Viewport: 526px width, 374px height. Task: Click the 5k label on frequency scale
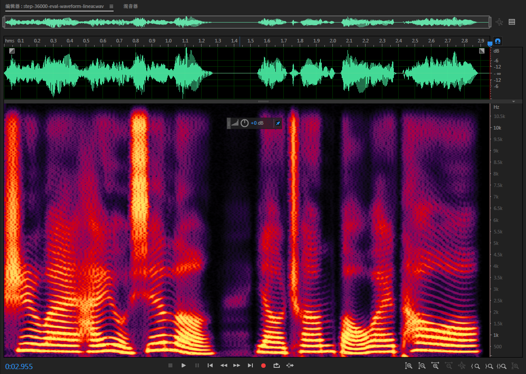pos(496,243)
